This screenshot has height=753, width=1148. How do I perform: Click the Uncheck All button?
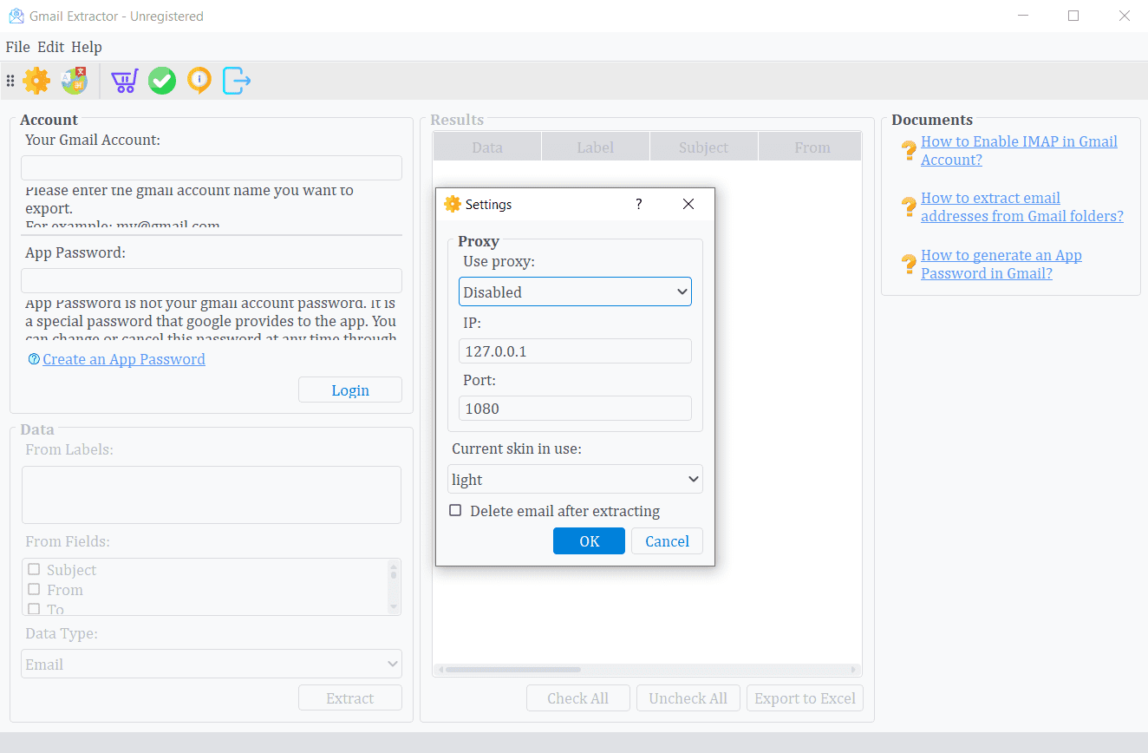(x=688, y=697)
